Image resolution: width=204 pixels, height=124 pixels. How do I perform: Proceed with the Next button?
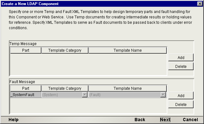pyautogui.click(x=165, y=120)
